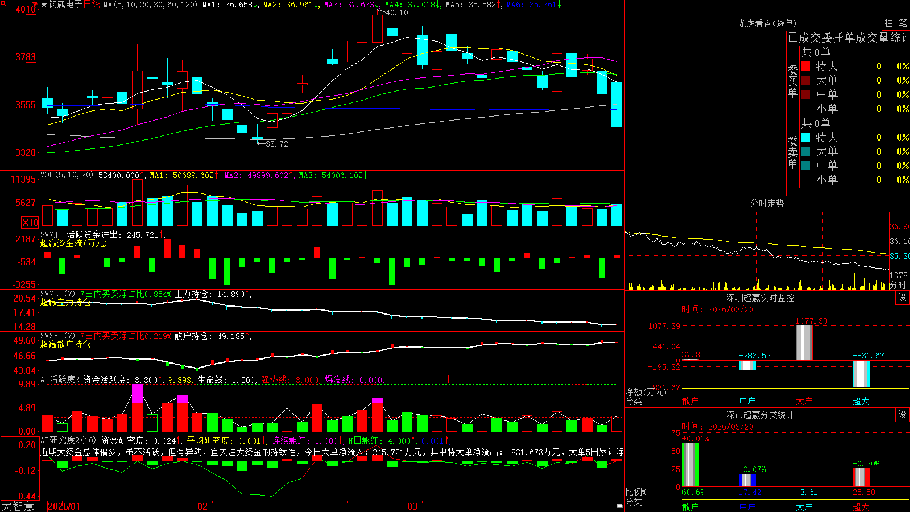Image resolution: width=910 pixels, height=512 pixels.
Task: Click the 时间: 2026/03/20 in 深圳超赢实时监控
Action: pyautogui.click(x=717, y=309)
